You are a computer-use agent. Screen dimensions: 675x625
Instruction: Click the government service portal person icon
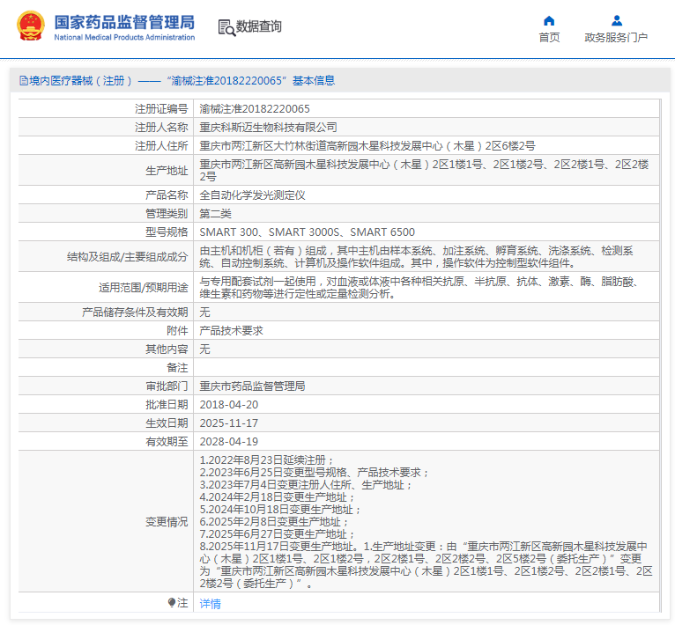(616, 20)
